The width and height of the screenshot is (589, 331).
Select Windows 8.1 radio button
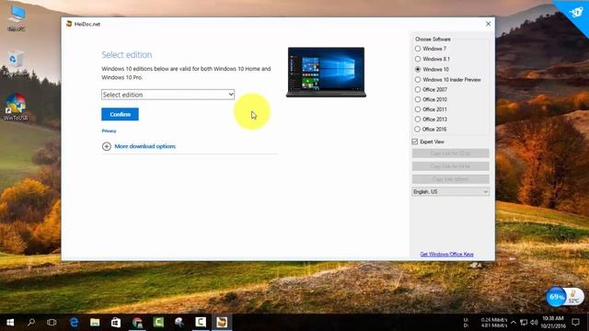tap(418, 59)
